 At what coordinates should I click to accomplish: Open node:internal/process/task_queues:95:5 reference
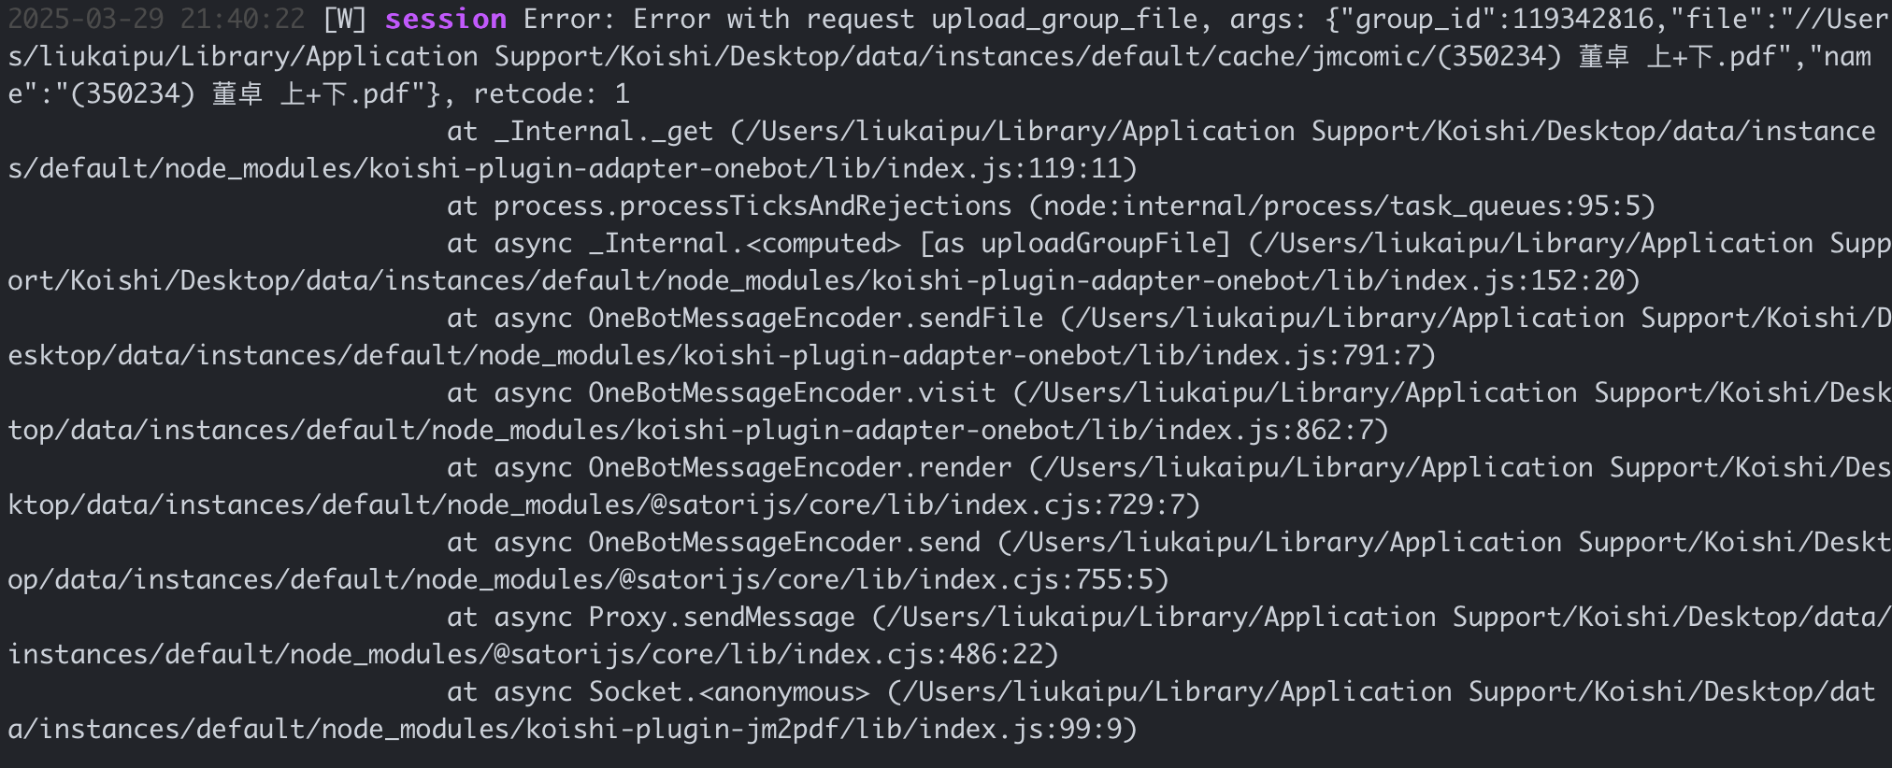[1342, 206]
